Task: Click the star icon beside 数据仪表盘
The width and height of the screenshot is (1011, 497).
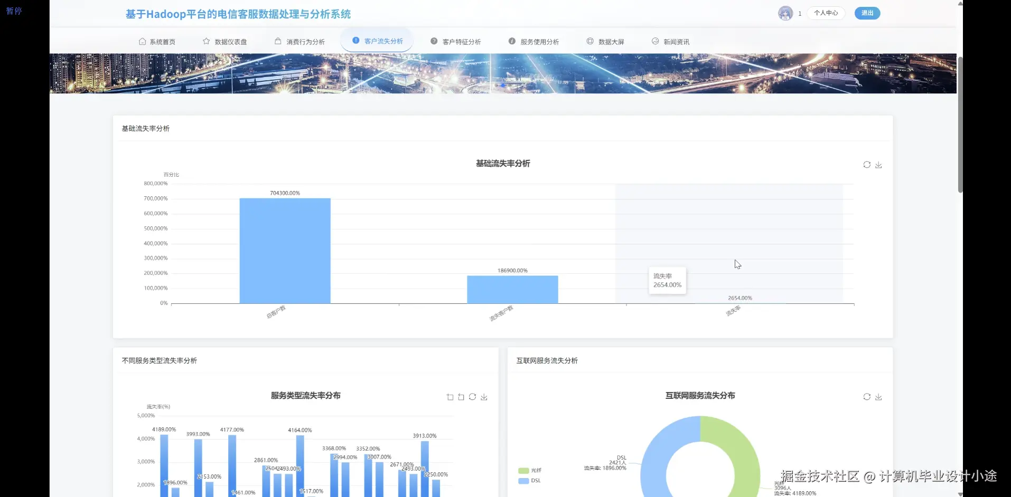Action: pyautogui.click(x=207, y=41)
